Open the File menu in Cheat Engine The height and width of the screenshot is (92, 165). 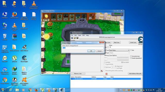(72, 35)
